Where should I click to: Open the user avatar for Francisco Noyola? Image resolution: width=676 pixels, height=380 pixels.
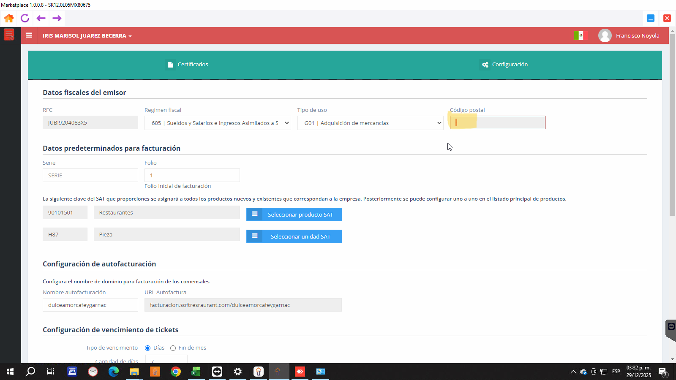coord(605,35)
